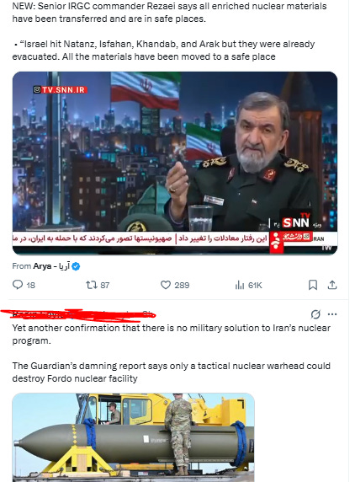This screenshot has height=482, width=355.
Task: Click the TV.SNN.IR watermark on video
Action: (61, 90)
